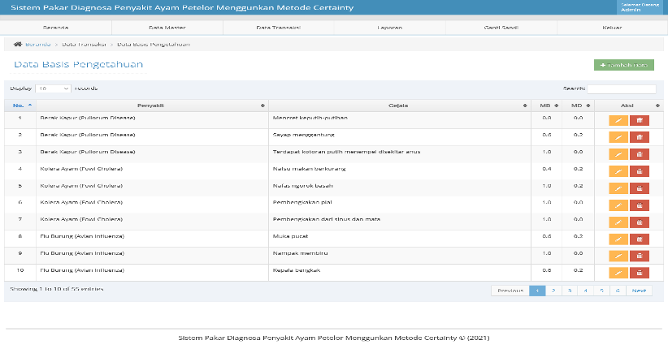
Task: Toggle sorting on the No. column
Action: 20,106
